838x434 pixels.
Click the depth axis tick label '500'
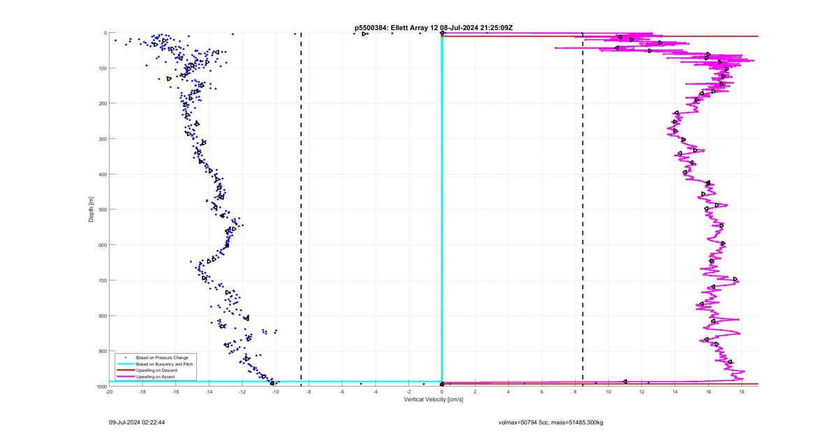point(102,209)
